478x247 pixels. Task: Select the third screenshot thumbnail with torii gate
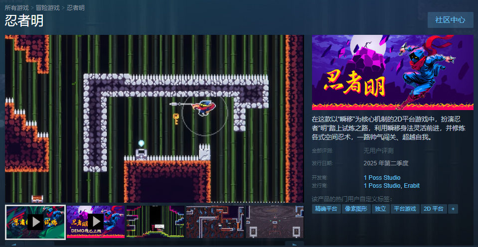point(156,222)
